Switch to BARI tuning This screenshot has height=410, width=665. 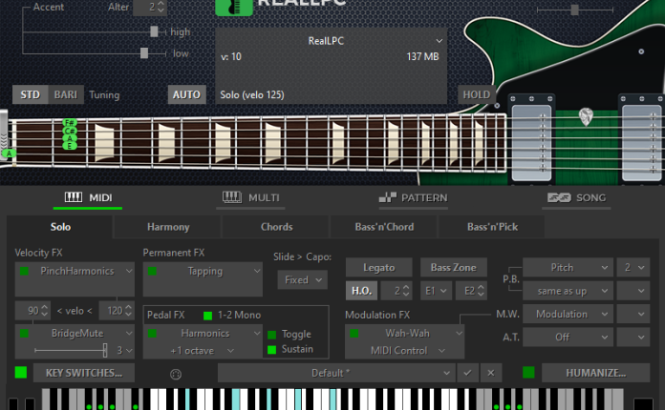(x=66, y=94)
